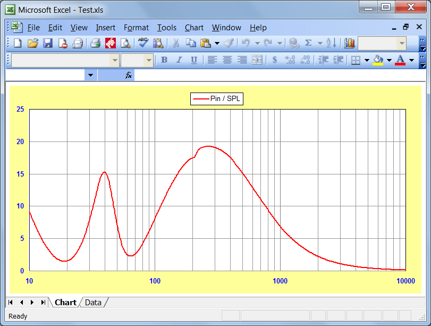Open the Paste options dropdown arrow

217,43
